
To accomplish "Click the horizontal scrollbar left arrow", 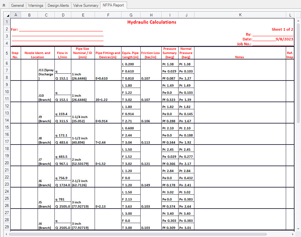I will pyautogui.click(x=6, y=234).
